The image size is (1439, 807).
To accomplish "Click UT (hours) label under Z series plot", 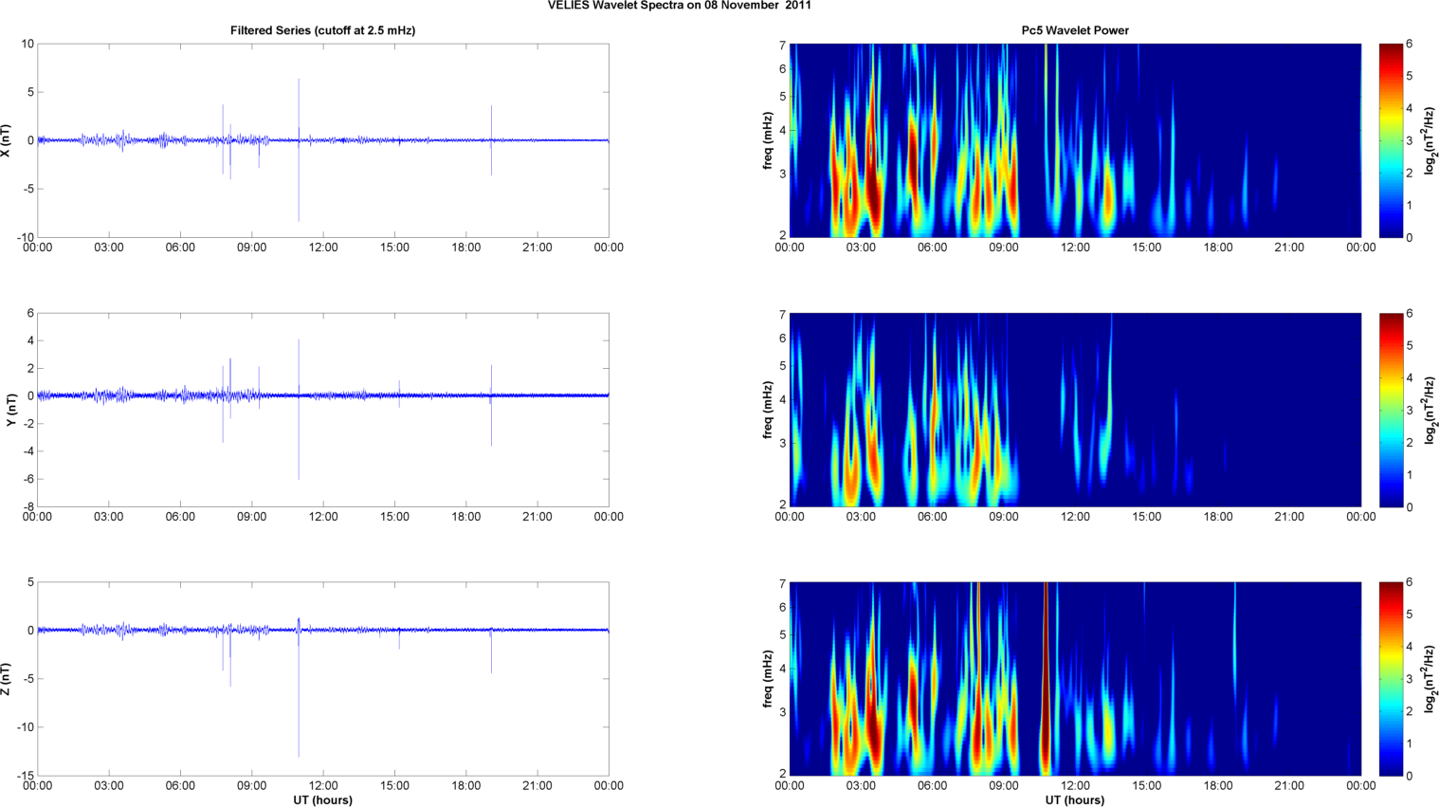I will pos(322,799).
